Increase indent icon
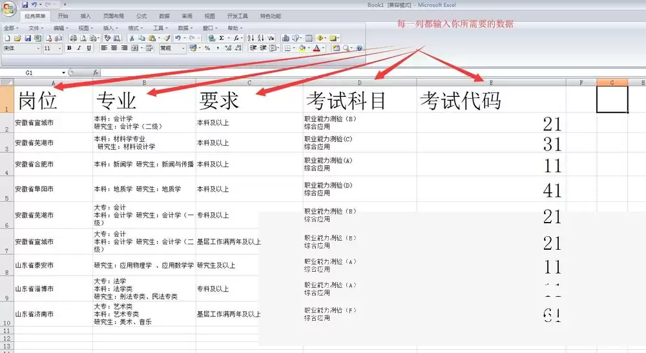This screenshot has height=353, width=646. [x=263, y=48]
